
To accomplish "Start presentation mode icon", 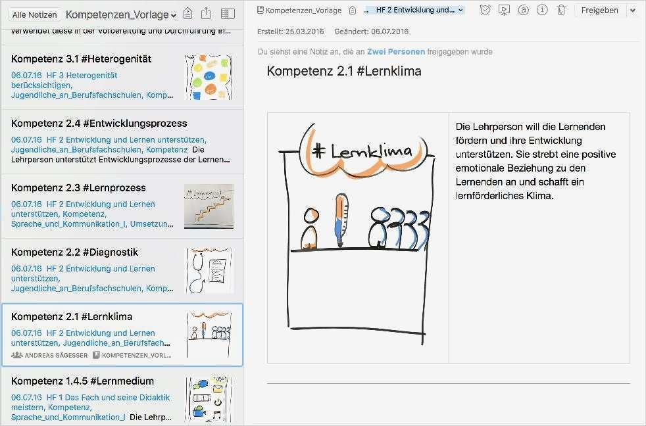I will (x=504, y=10).
